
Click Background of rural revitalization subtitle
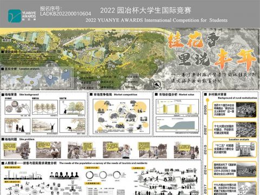click(x=237, y=98)
